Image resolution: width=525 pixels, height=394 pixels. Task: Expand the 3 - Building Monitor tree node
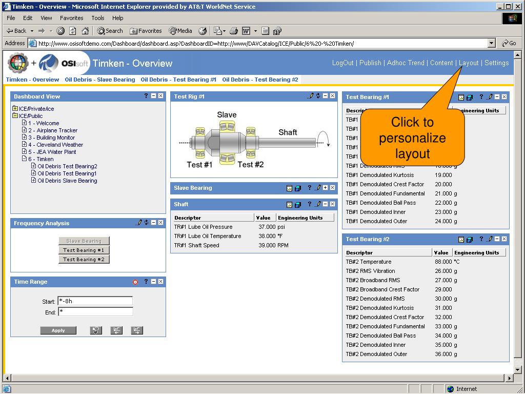click(24, 137)
